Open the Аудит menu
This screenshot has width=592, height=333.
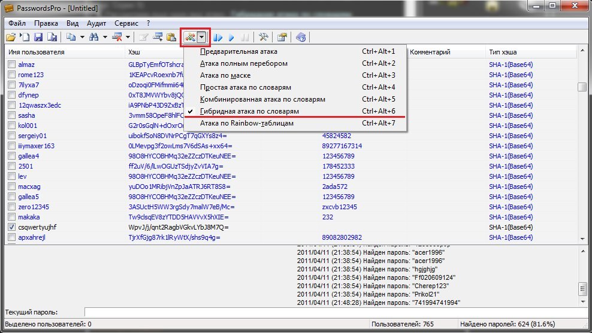point(96,23)
